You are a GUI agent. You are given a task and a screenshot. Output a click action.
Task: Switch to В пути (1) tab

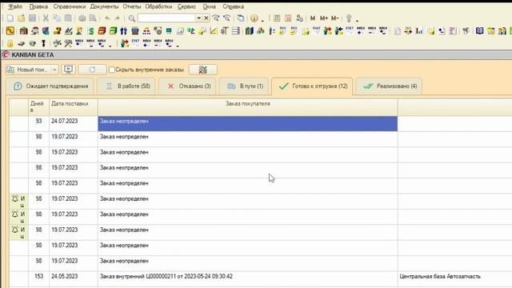(x=244, y=86)
